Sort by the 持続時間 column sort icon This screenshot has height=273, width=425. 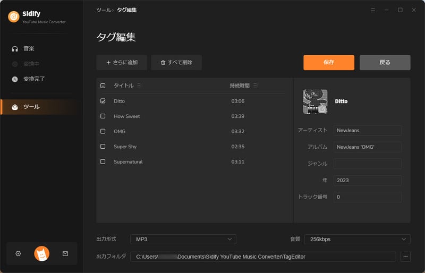point(256,86)
